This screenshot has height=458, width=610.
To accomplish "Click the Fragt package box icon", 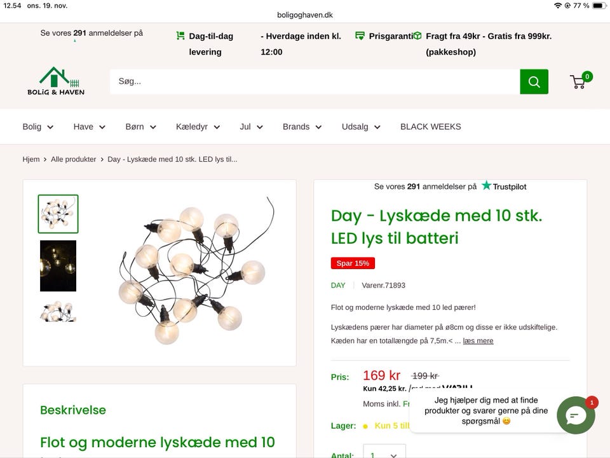I will tap(417, 36).
